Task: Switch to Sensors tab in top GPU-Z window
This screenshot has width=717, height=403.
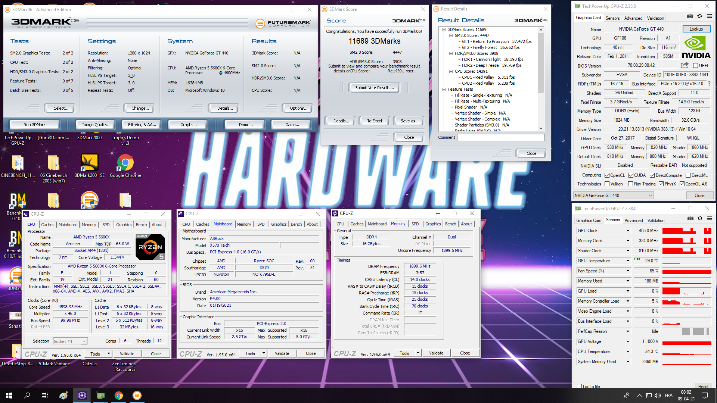Action: pyautogui.click(x=612, y=18)
